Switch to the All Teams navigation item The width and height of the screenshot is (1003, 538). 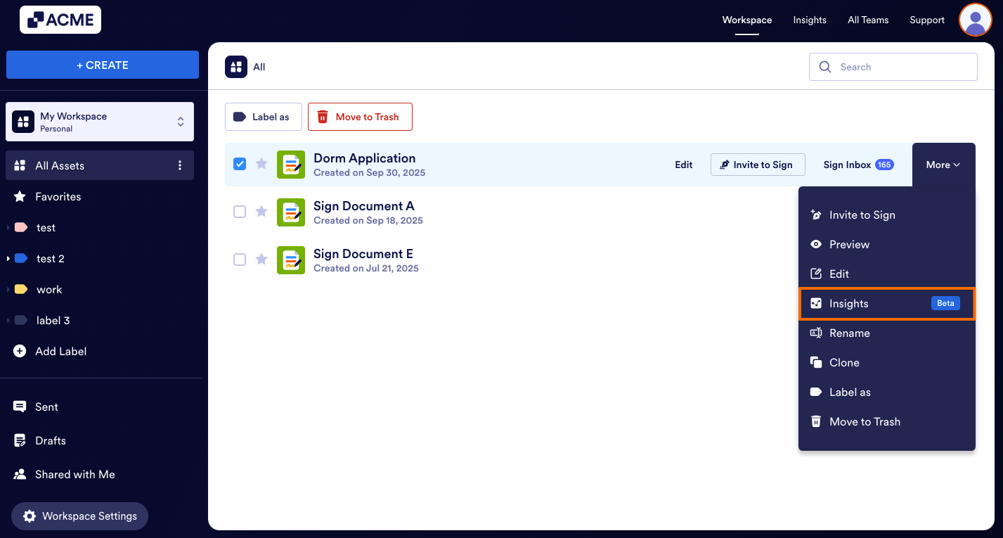tap(867, 20)
